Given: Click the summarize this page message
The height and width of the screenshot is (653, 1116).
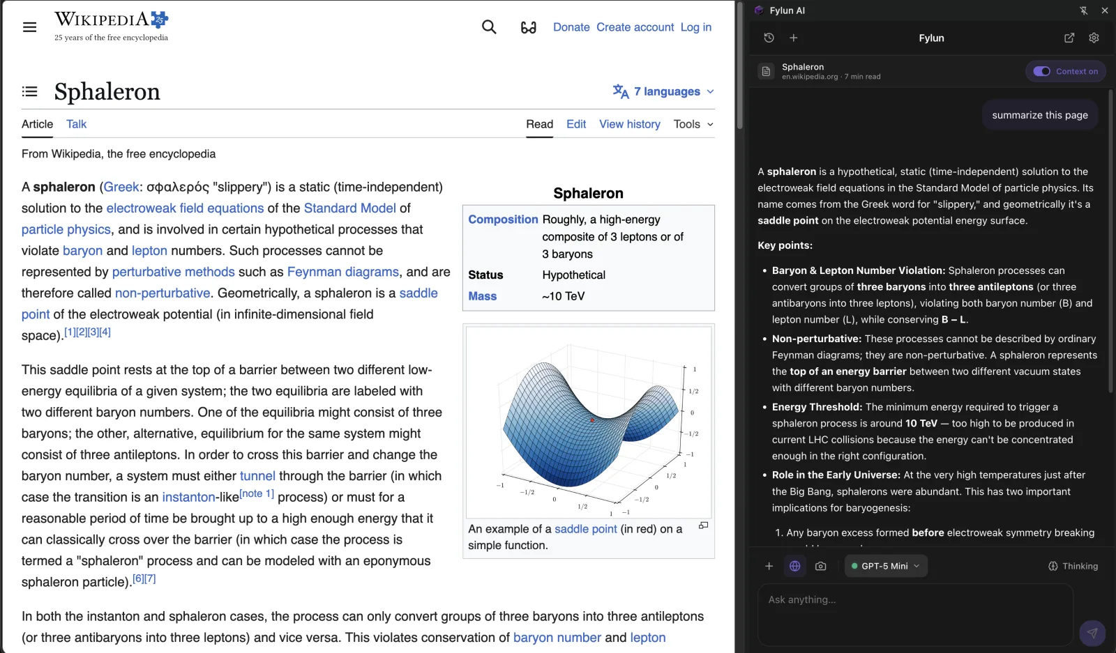Looking at the screenshot, I should pyautogui.click(x=1040, y=115).
